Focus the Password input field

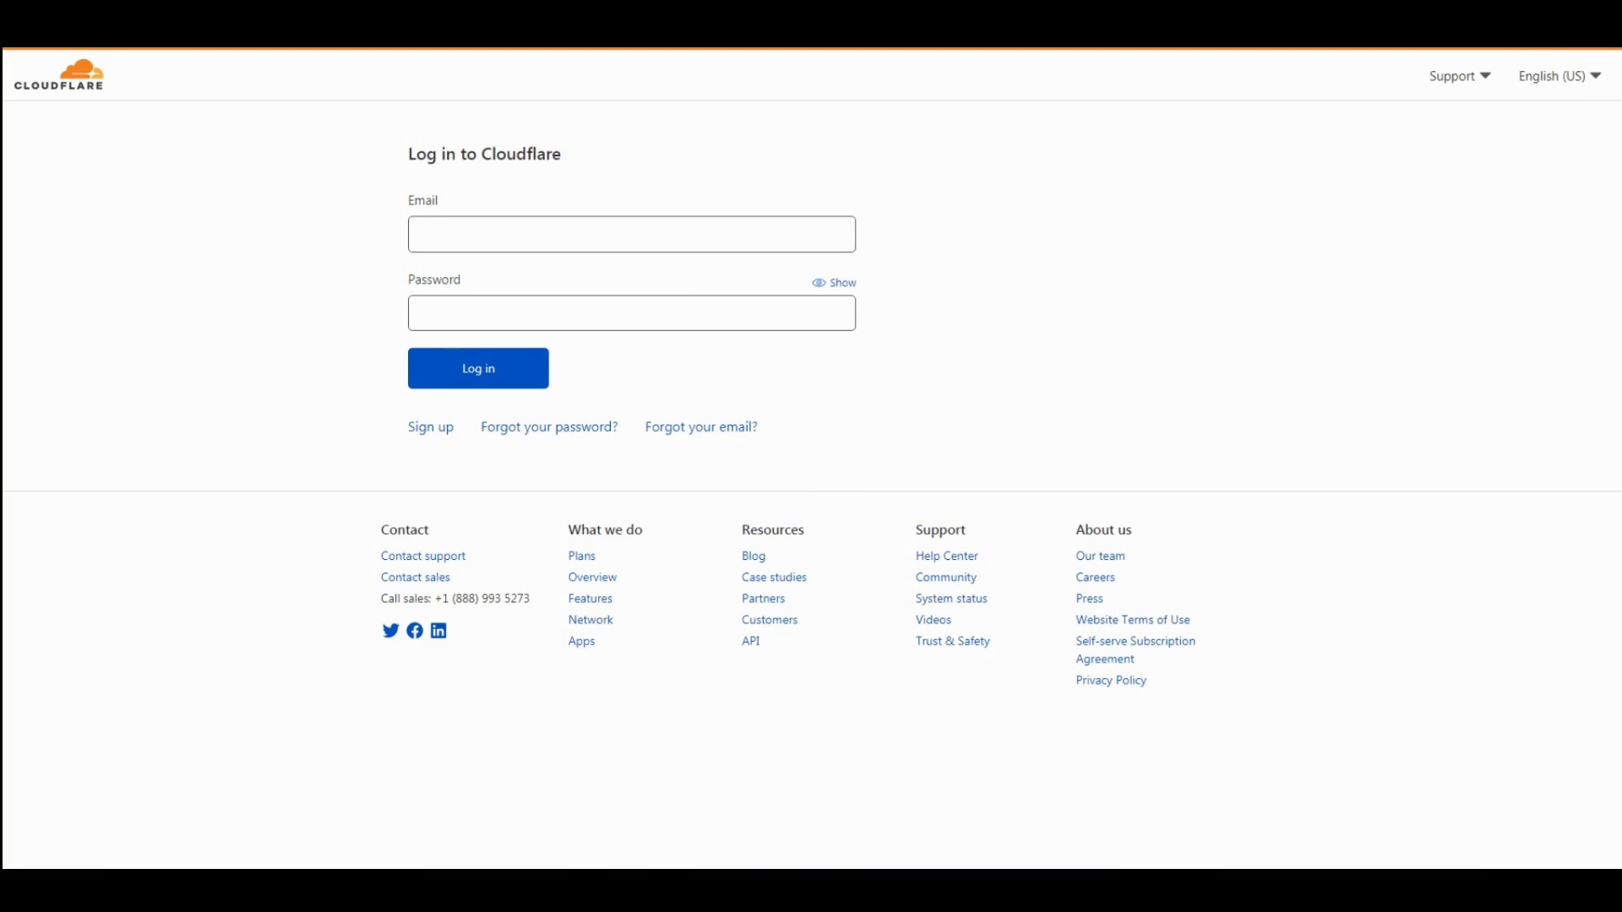pos(631,313)
